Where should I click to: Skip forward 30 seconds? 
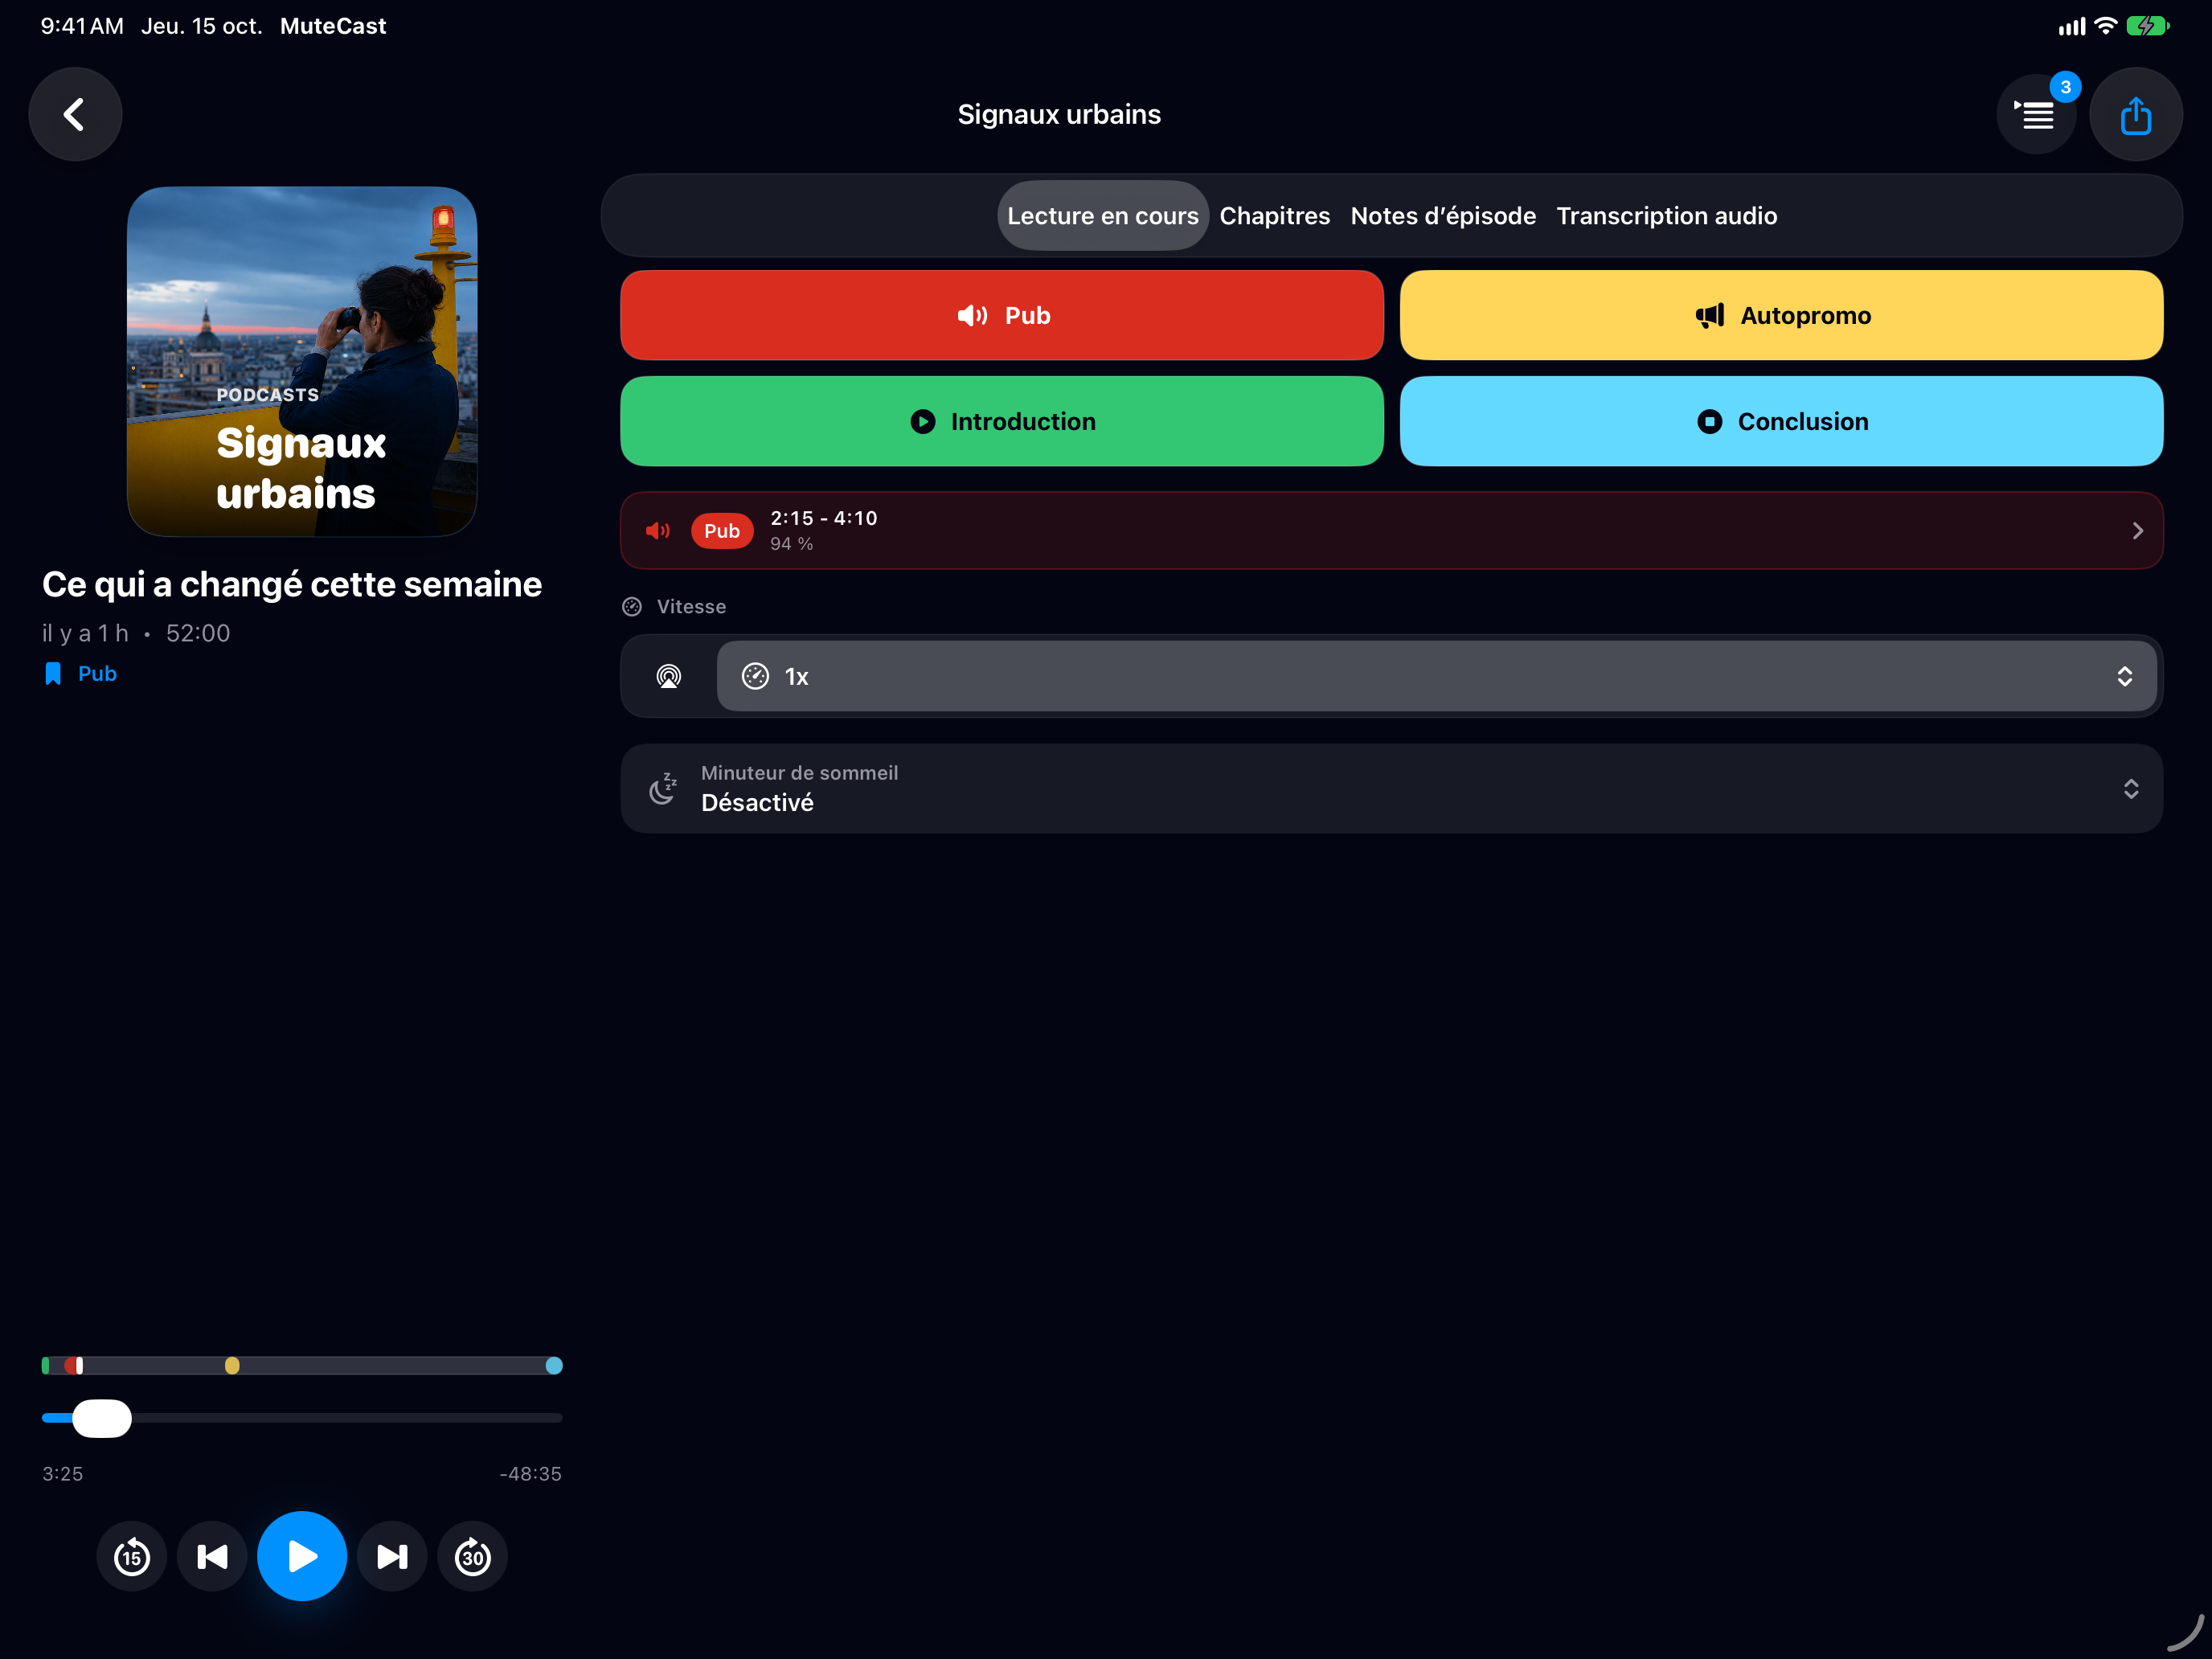click(x=473, y=1556)
